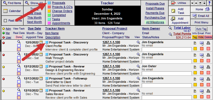Open Purchasing Due milestones
213x100 pixels.
(x=155, y=17)
